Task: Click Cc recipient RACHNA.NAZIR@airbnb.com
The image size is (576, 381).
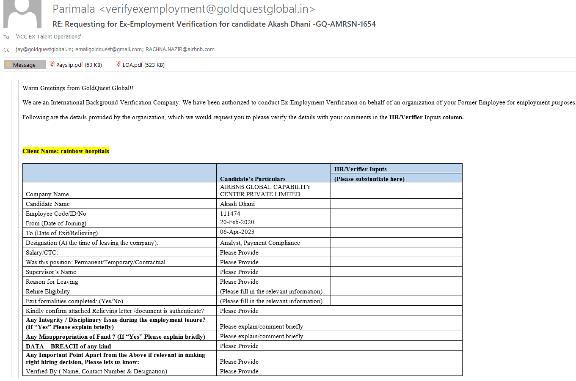Action: pyautogui.click(x=180, y=49)
